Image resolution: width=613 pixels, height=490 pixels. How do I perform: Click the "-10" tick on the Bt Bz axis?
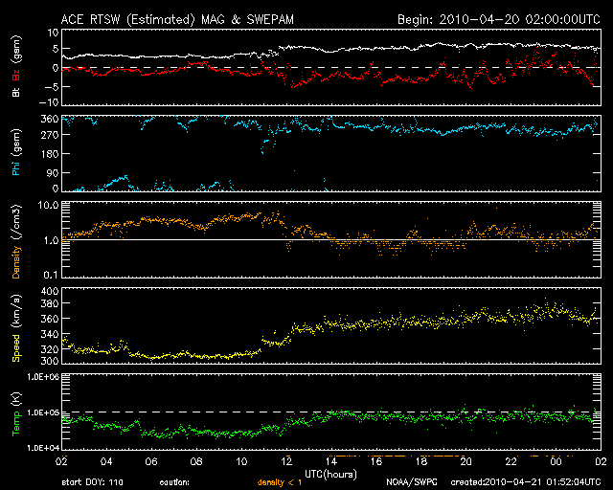click(x=50, y=102)
